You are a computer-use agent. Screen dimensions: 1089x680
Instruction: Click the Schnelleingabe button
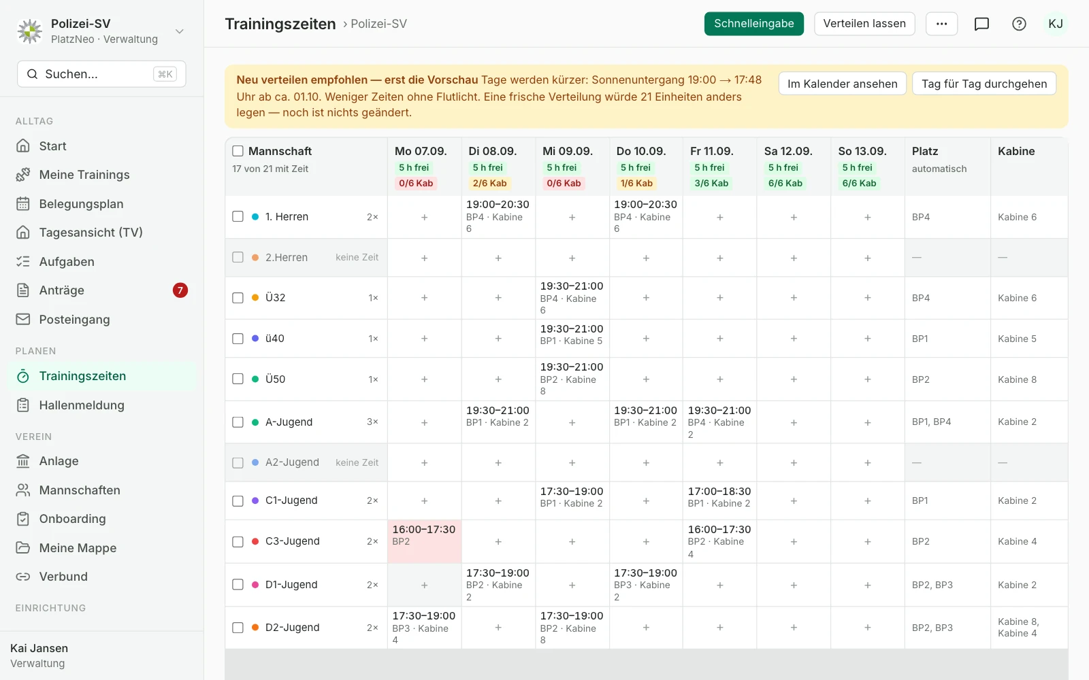click(x=754, y=24)
